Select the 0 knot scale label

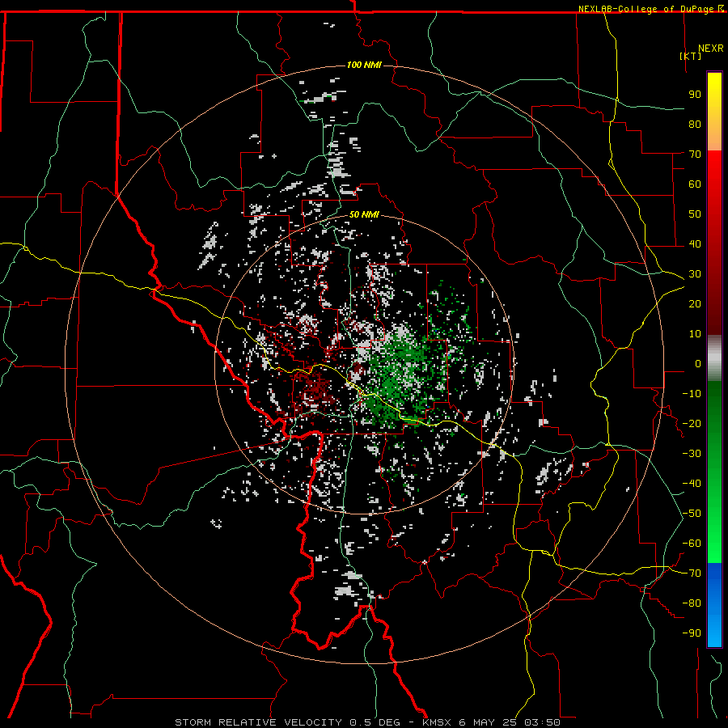pyautogui.click(x=698, y=363)
